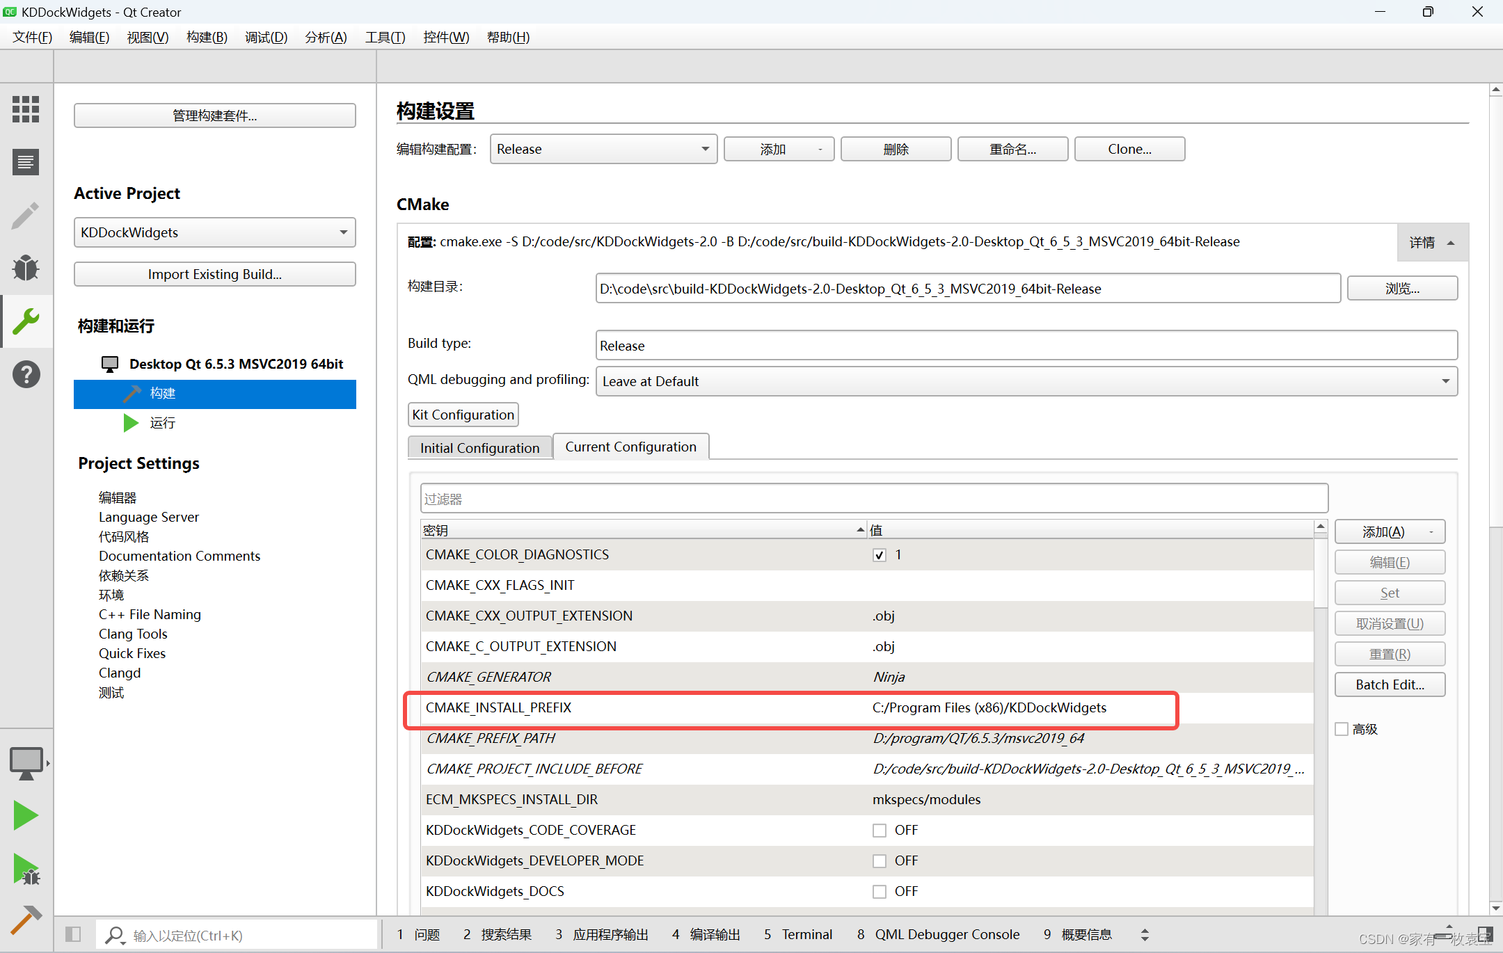This screenshot has height=953, width=1503.
Task: Open Help mode question mark icon
Action: pos(26,374)
